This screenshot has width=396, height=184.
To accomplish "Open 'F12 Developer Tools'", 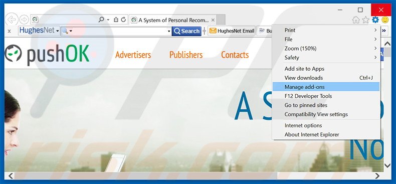I will click(x=326, y=96).
